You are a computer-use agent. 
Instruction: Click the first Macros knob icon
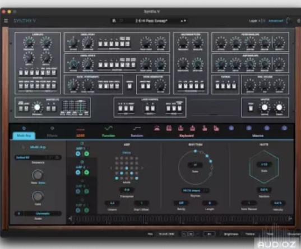231,128
